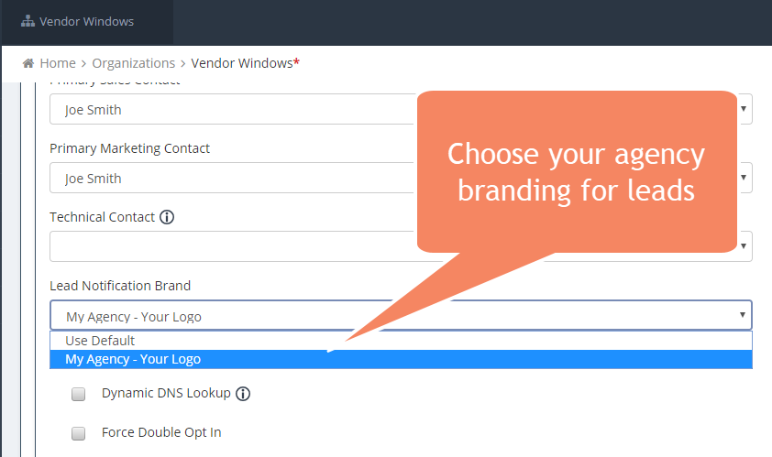The height and width of the screenshot is (457, 772).
Task: Expand the Primary Sales Contact dropdown arrow
Action: click(x=744, y=109)
